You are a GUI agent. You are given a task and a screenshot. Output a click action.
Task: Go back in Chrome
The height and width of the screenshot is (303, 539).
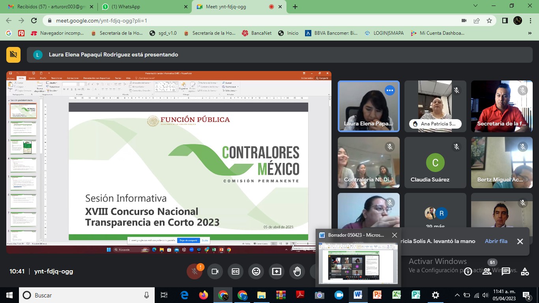point(9,21)
